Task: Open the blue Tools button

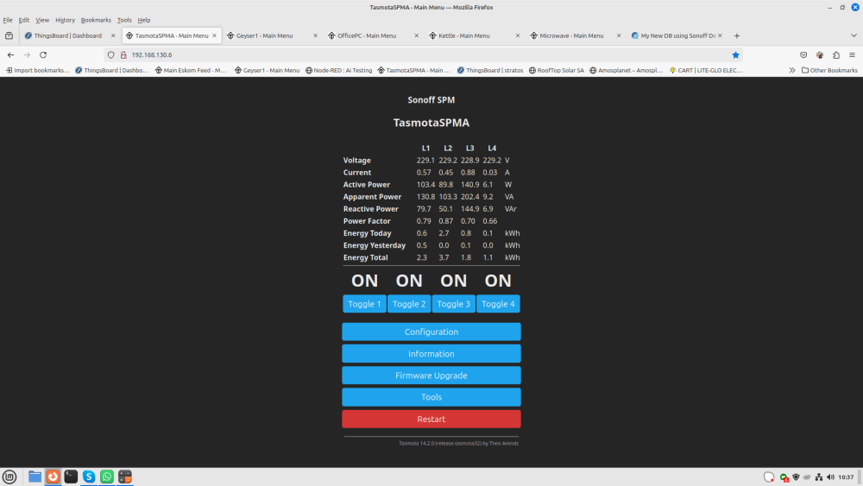Action: point(431,397)
